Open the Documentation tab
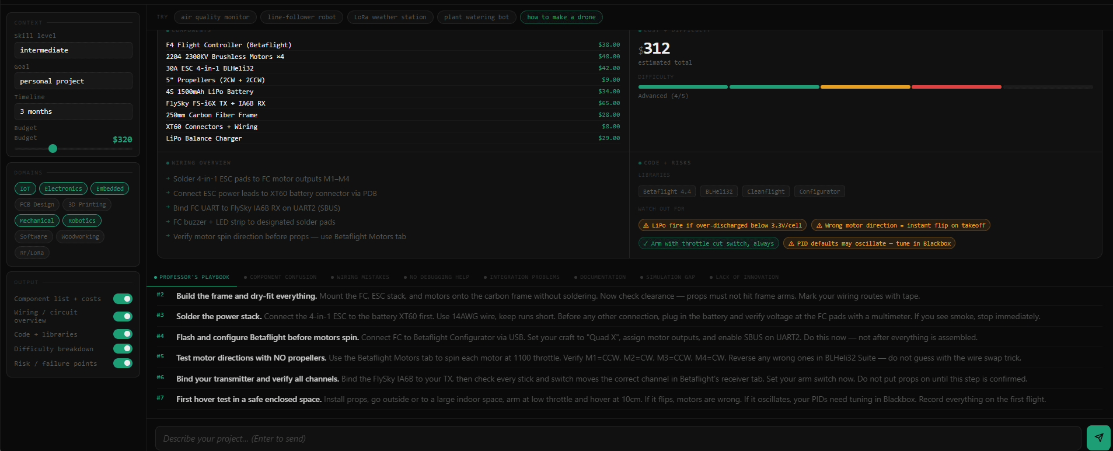The image size is (1113, 451). (x=600, y=277)
